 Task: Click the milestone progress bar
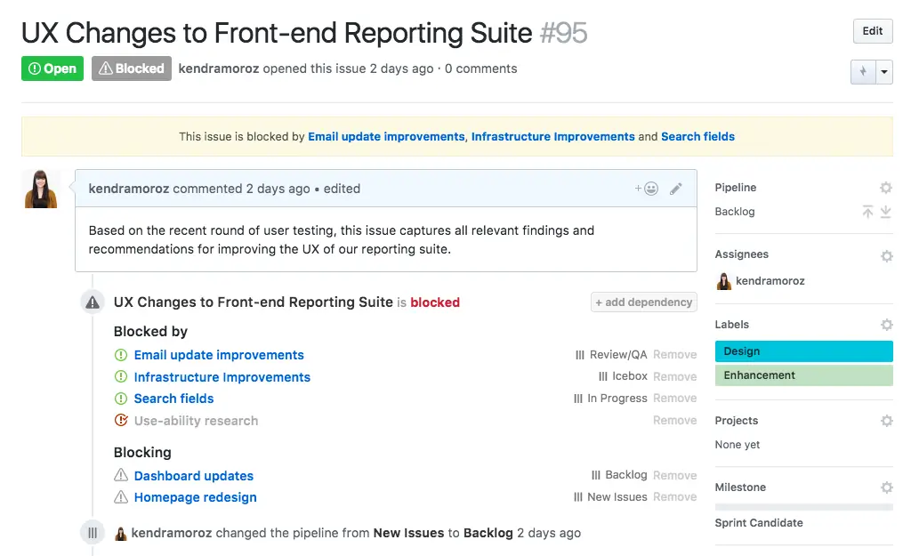[x=803, y=507]
